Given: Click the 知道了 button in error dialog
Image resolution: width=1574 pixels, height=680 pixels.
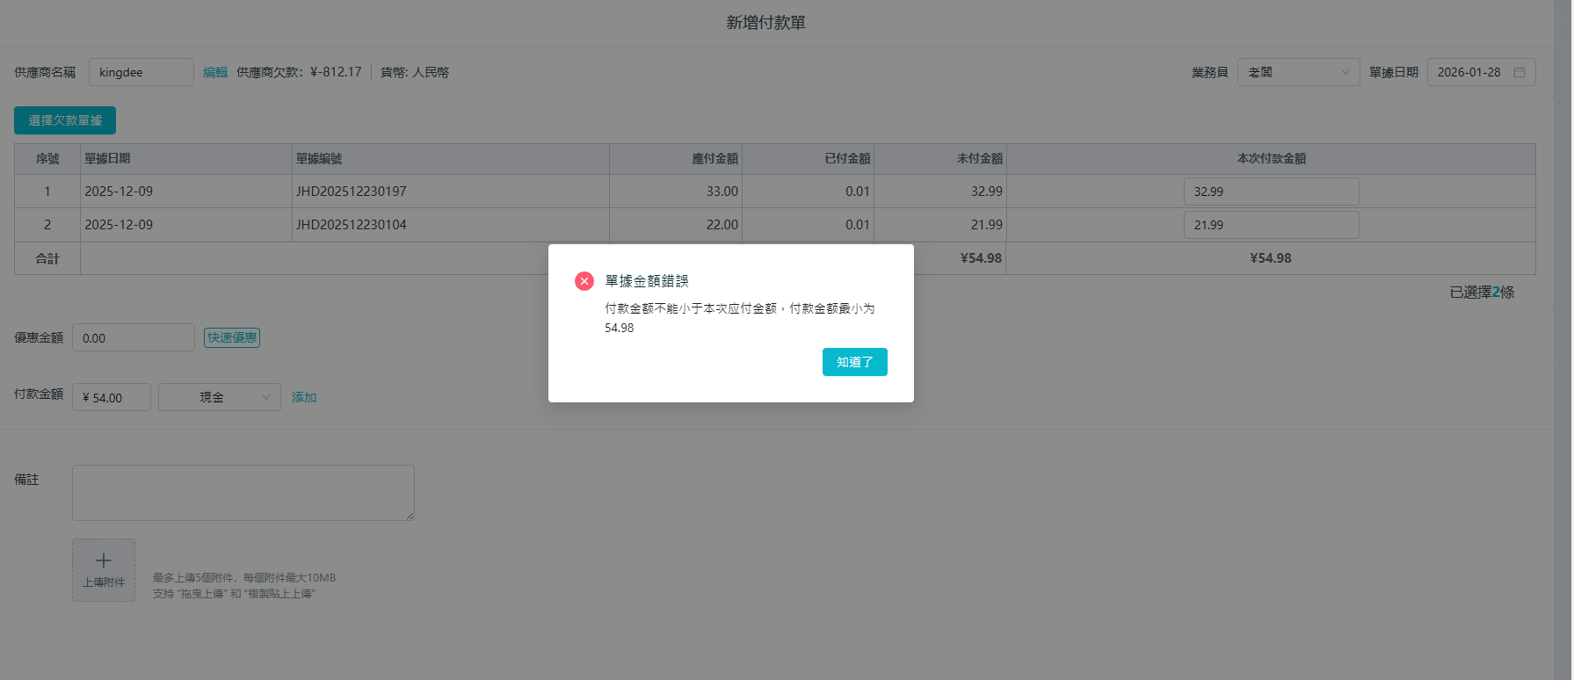Looking at the screenshot, I should (x=854, y=362).
